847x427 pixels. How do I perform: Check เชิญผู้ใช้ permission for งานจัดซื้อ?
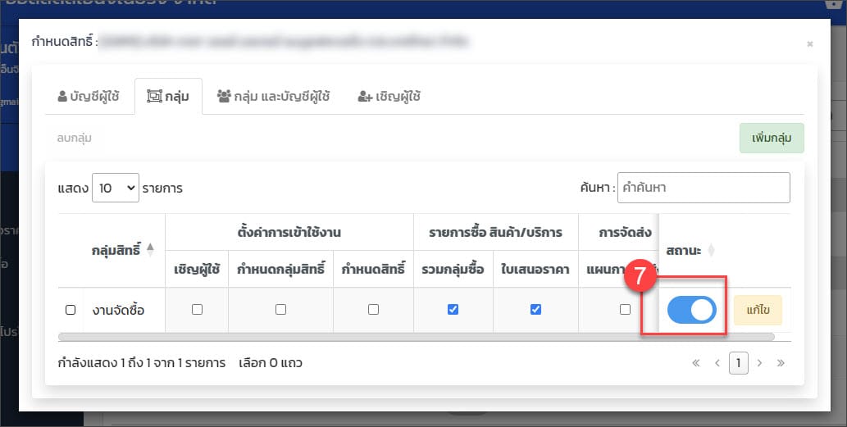point(197,310)
